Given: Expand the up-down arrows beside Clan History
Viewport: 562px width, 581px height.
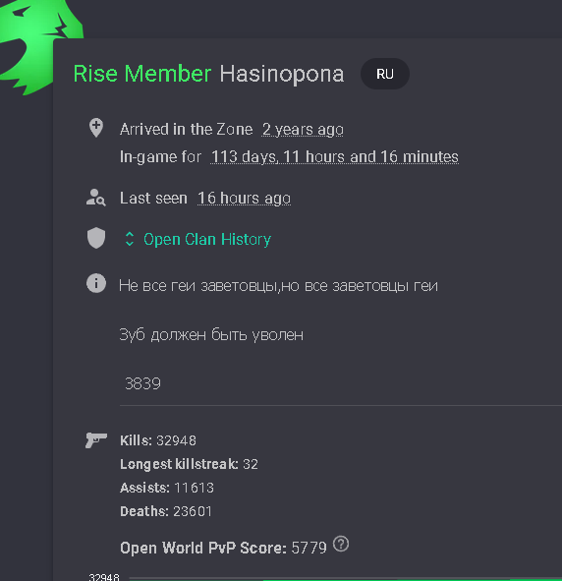Looking at the screenshot, I should click(130, 239).
